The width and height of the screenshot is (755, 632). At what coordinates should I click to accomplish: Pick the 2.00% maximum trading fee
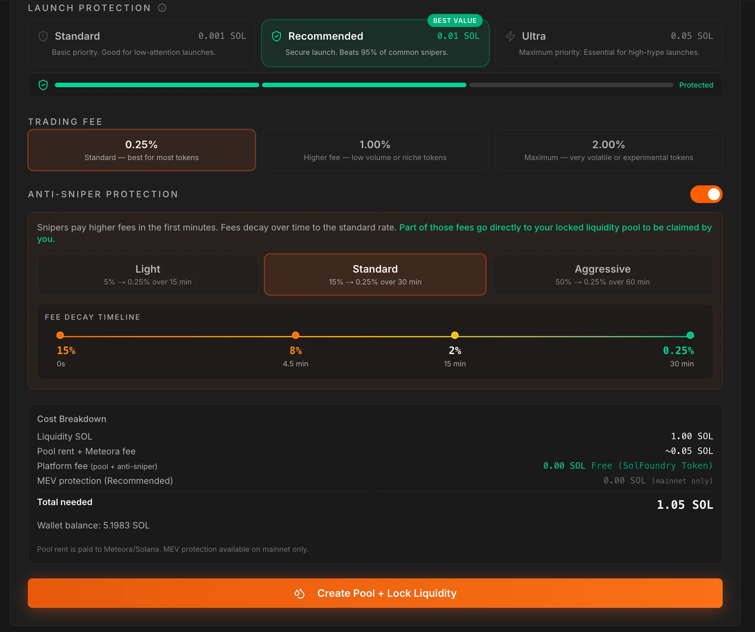(608, 150)
